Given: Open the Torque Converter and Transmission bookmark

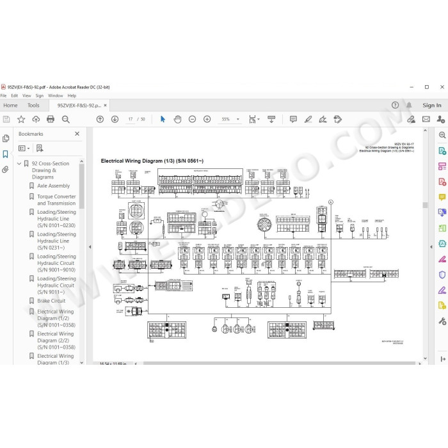Looking at the screenshot, I should (56, 200).
